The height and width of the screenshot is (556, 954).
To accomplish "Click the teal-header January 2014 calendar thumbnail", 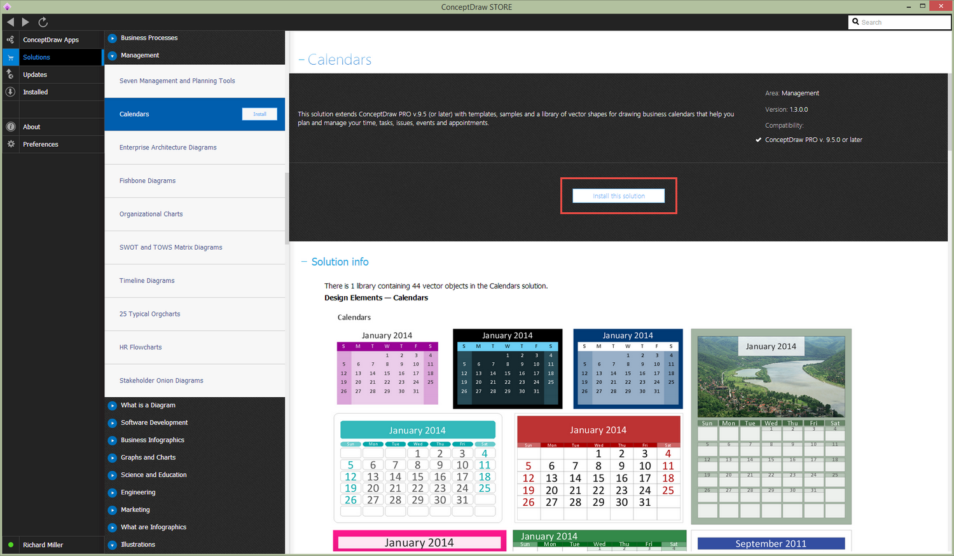I will (x=418, y=468).
